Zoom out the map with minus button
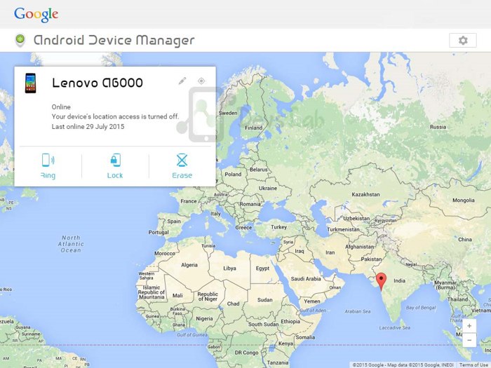491x368 pixels. 469,340
